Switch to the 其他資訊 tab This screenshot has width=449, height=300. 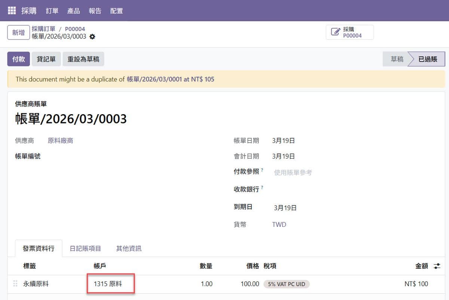[x=129, y=249]
